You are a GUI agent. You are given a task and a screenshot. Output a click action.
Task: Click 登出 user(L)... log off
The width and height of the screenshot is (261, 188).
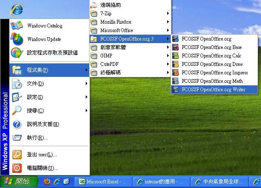coord(49,155)
